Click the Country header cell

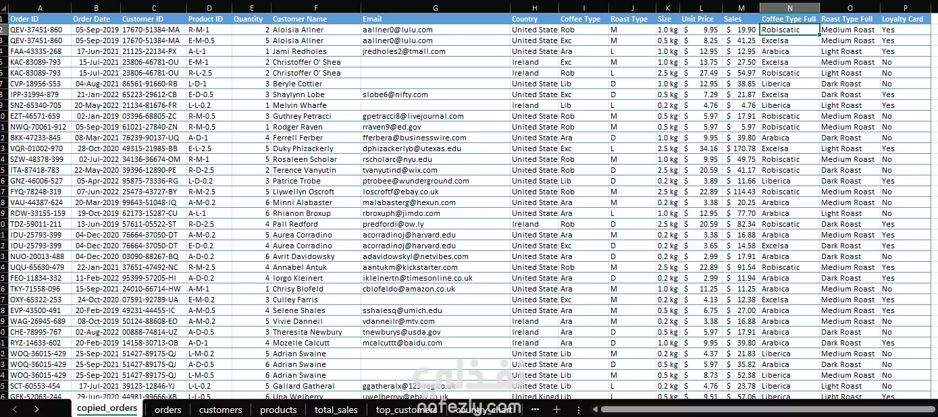pos(534,19)
